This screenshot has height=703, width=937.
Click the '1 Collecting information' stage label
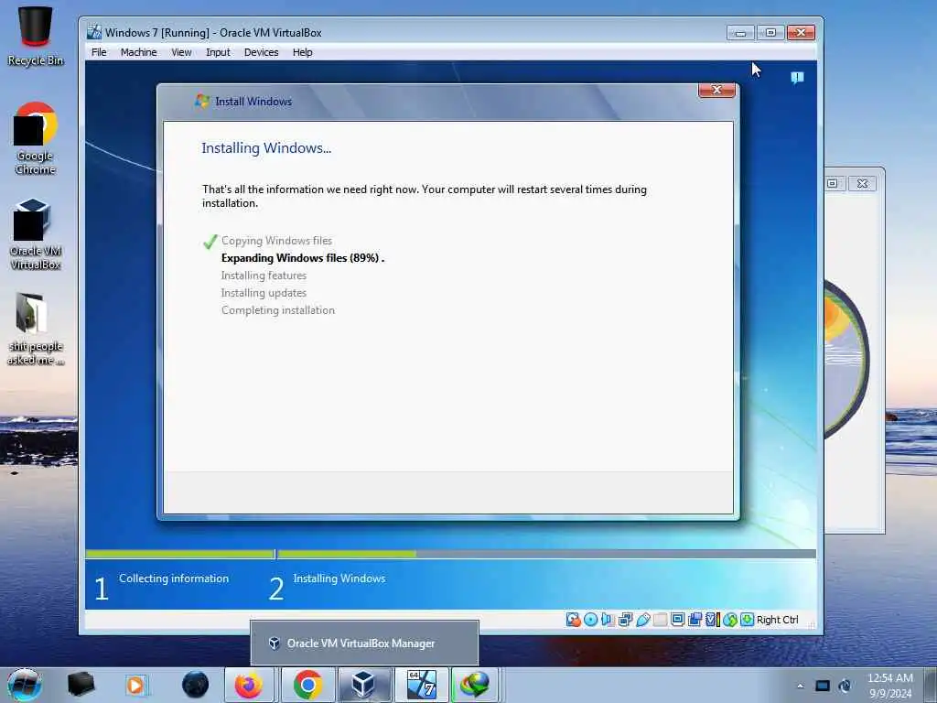(x=162, y=586)
